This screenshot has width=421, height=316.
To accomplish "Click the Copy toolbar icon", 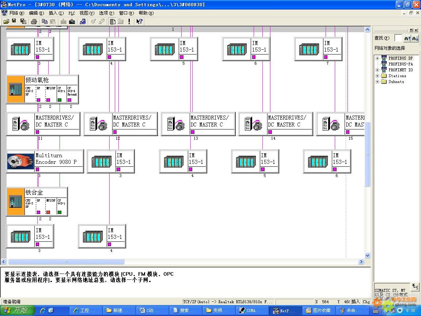I will click(x=45, y=22).
